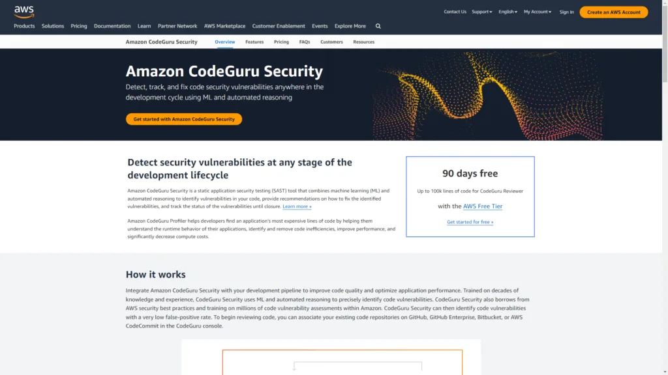Click the 90 days free heading
668x375 pixels.
470,173
